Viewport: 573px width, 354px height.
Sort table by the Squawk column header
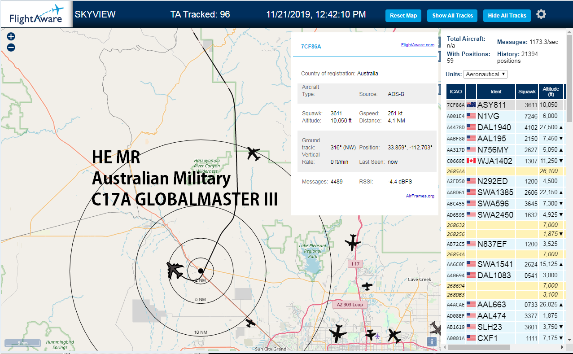coord(527,92)
